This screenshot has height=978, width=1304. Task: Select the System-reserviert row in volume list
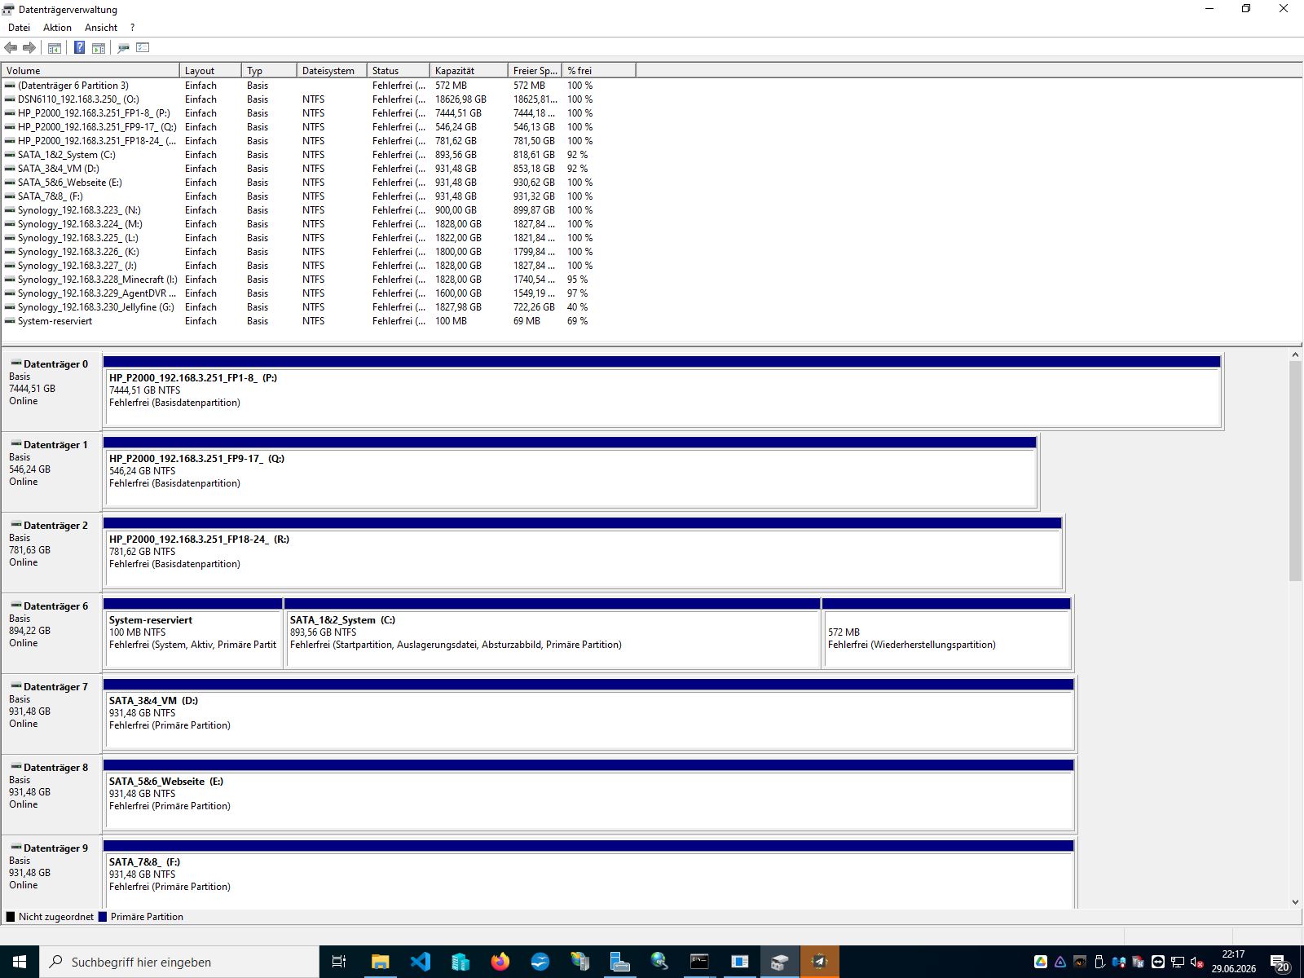coord(318,321)
